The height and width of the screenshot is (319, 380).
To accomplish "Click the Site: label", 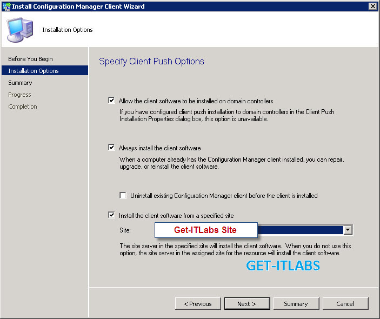I will [125, 230].
